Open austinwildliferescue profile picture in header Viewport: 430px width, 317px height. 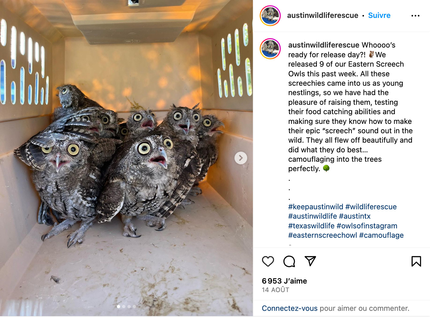click(270, 16)
